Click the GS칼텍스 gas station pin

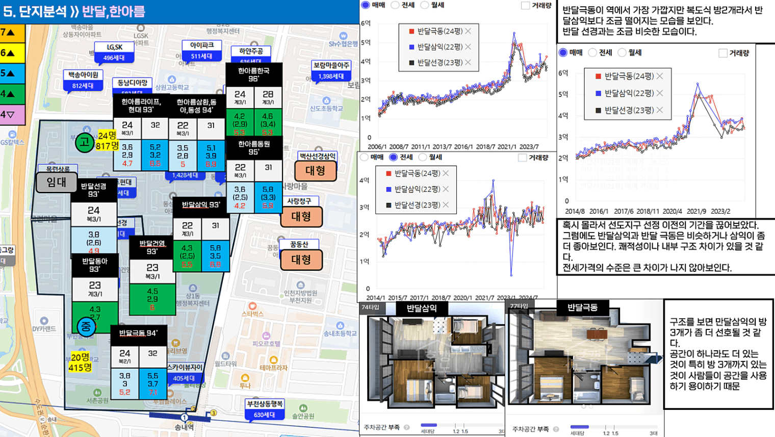coord(12,135)
